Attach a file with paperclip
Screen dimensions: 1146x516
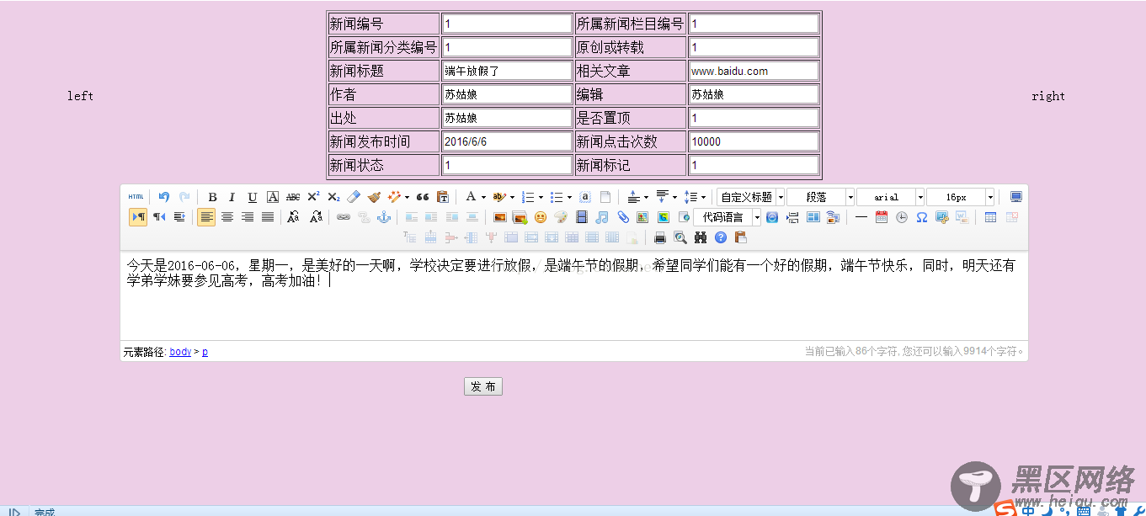pos(622,217)
